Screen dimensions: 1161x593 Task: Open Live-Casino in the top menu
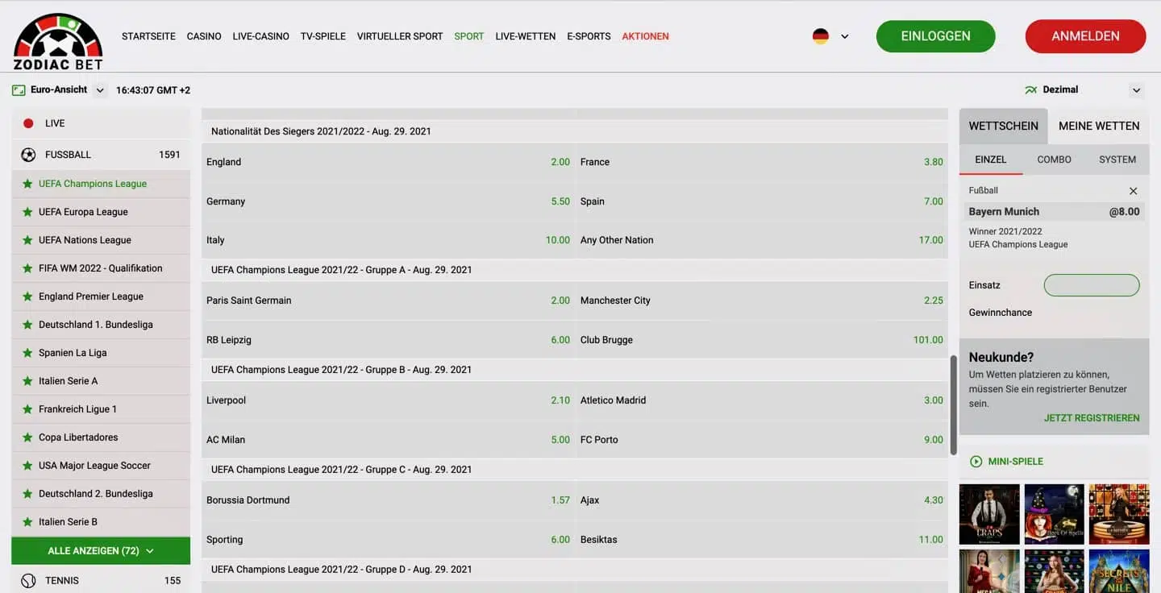click(x=260, y=36)
